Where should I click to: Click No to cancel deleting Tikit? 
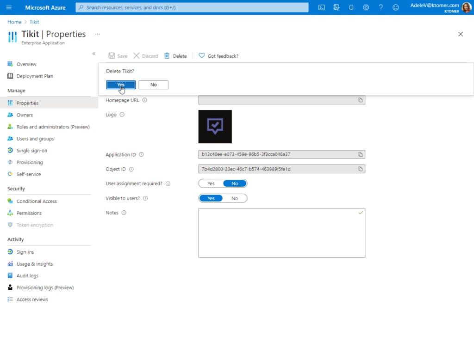click(x=153, y=85)
